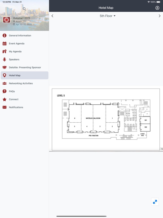Tap the Waterloo Ballroom label on map
The image size is (163, 218).
pos(93,118)
